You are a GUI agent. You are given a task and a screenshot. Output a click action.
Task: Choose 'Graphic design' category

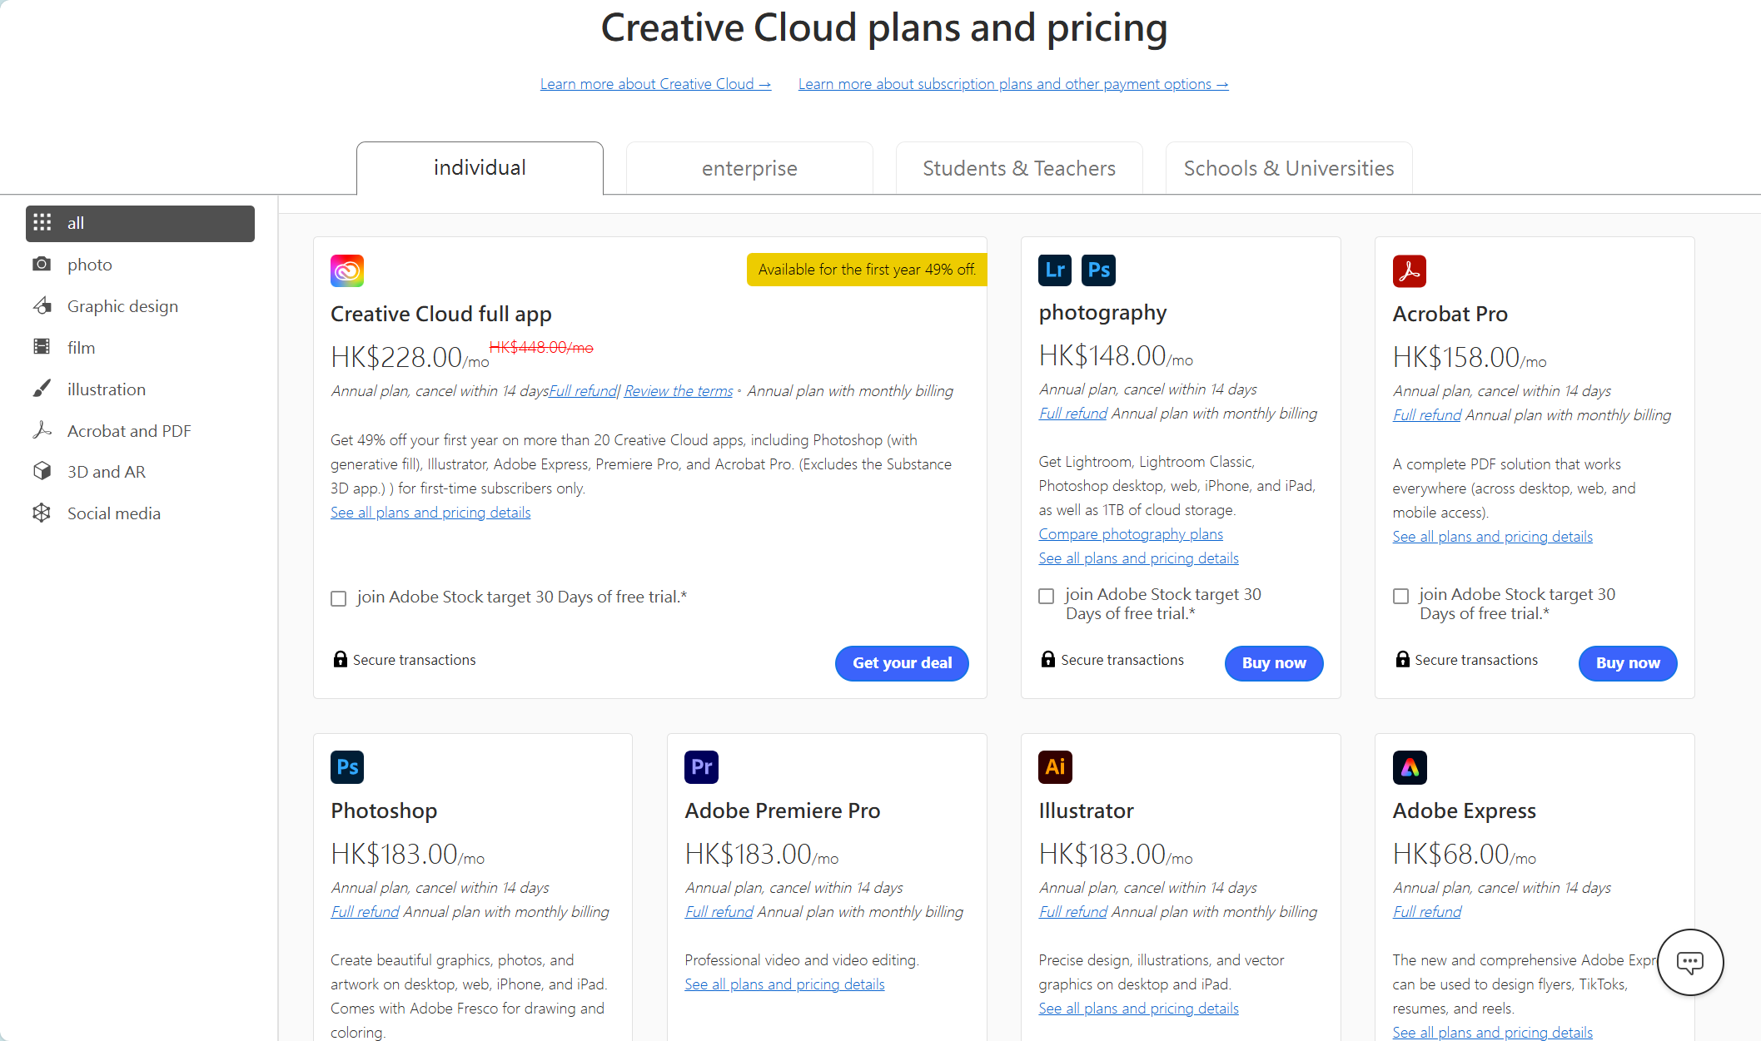pos(140,305)
